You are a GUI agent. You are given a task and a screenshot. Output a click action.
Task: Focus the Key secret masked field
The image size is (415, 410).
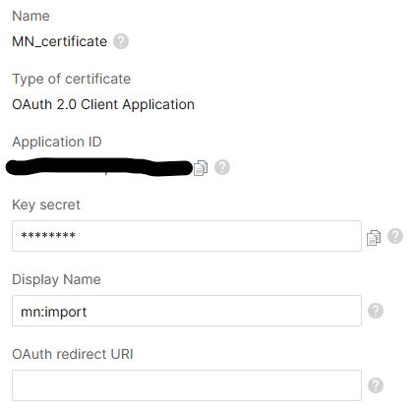point(187,236)
